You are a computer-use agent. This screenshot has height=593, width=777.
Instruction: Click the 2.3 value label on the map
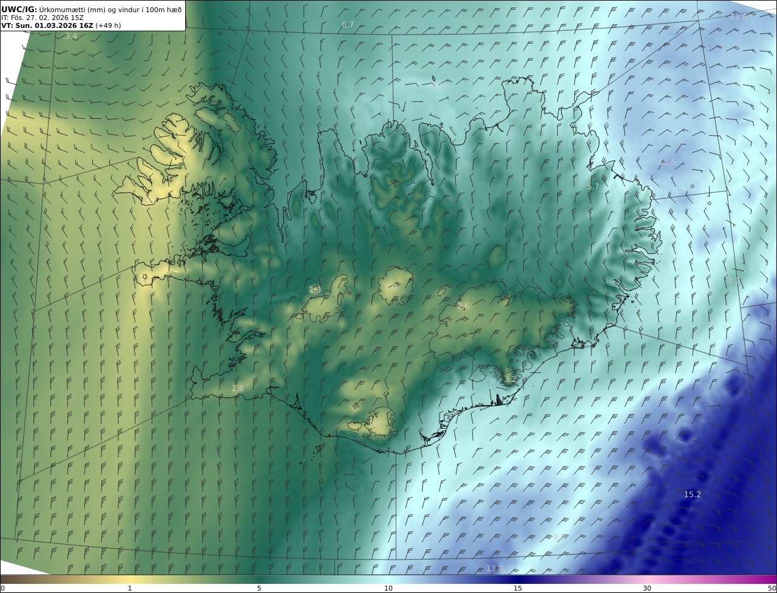(314, 290)
